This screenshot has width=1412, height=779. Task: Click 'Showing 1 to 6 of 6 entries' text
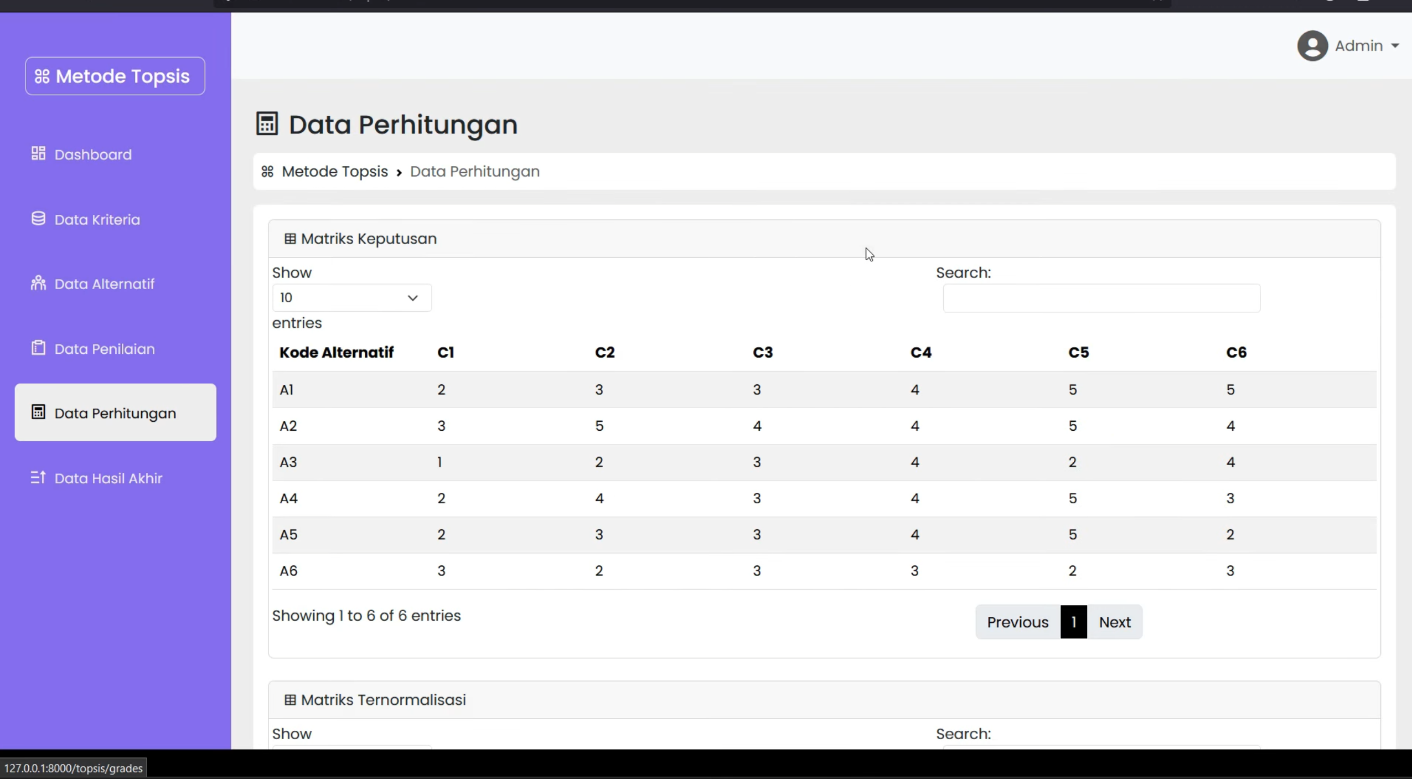coord(366,616)
